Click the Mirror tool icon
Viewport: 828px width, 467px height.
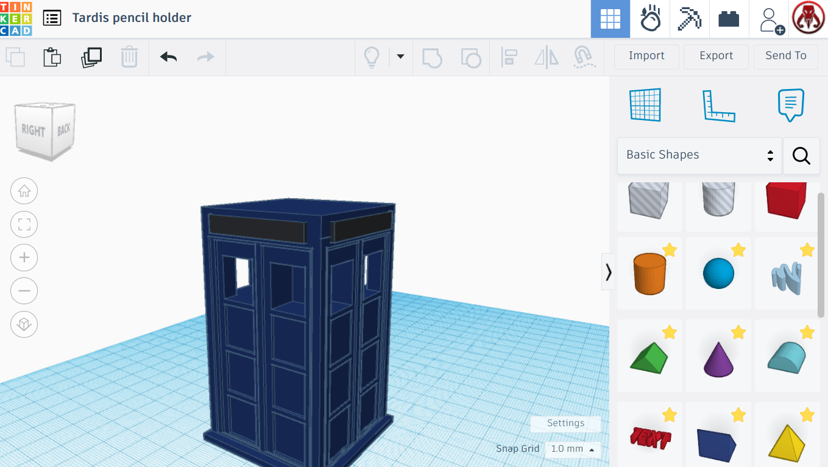coord(547,57)
